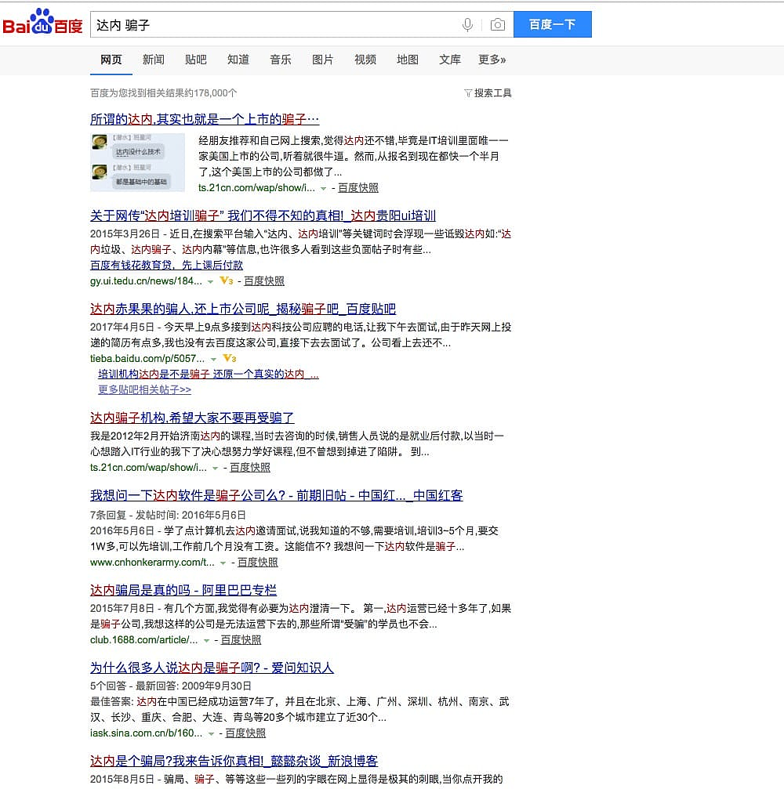Screen dimensions: 784x789
Task: Expand dropdown arrow beside iask.sina.com.cn URL
Action: point(211,733)
